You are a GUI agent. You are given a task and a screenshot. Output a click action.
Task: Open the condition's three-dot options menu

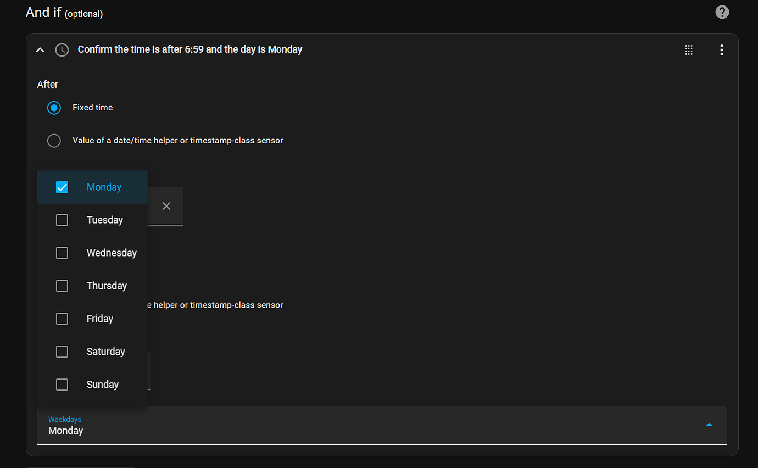click(721, 49)
